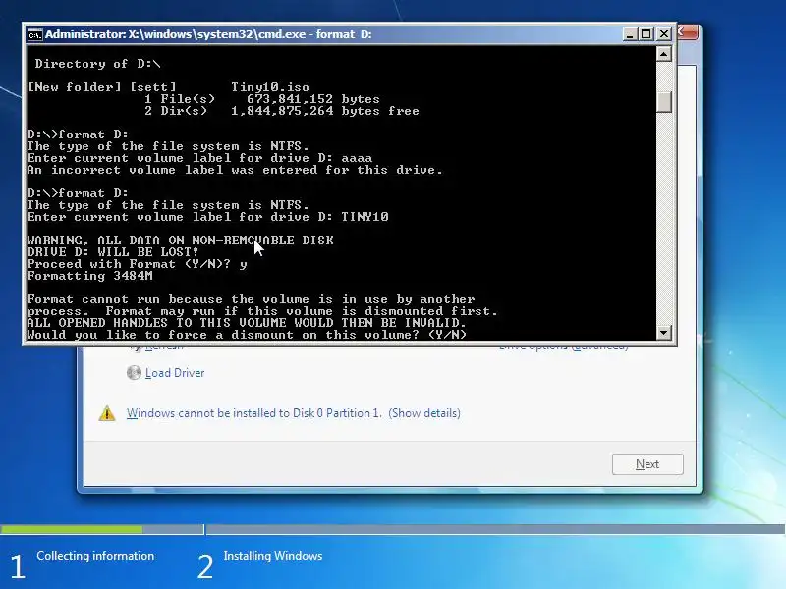Click the Load Driver disc icon
The height and width of the screenshot is (589, 786).
click(134, 373)
